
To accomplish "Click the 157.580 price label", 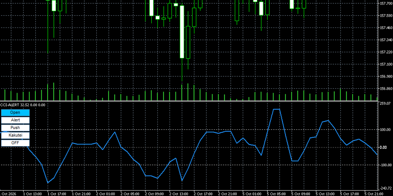I will (386, 16).
